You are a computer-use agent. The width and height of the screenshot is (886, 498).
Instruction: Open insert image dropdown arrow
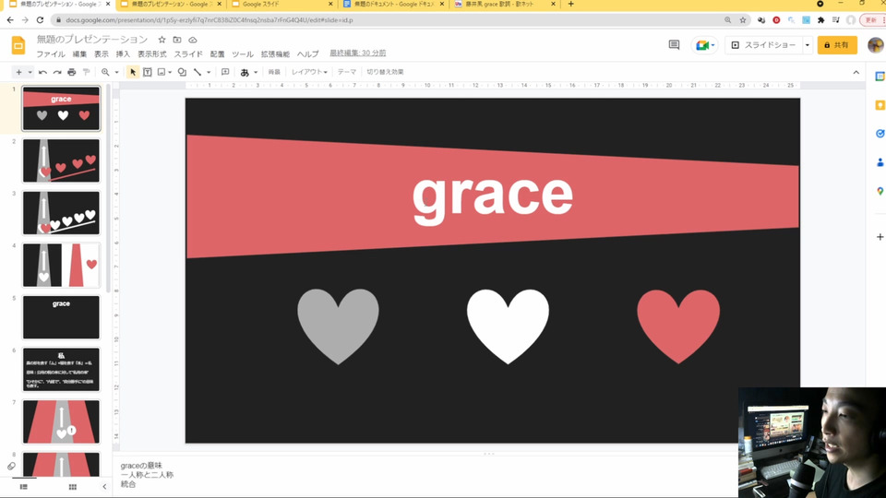(170, 72)
